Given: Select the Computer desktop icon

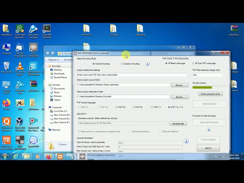Looking at the screenshot, I should point(6,49).
